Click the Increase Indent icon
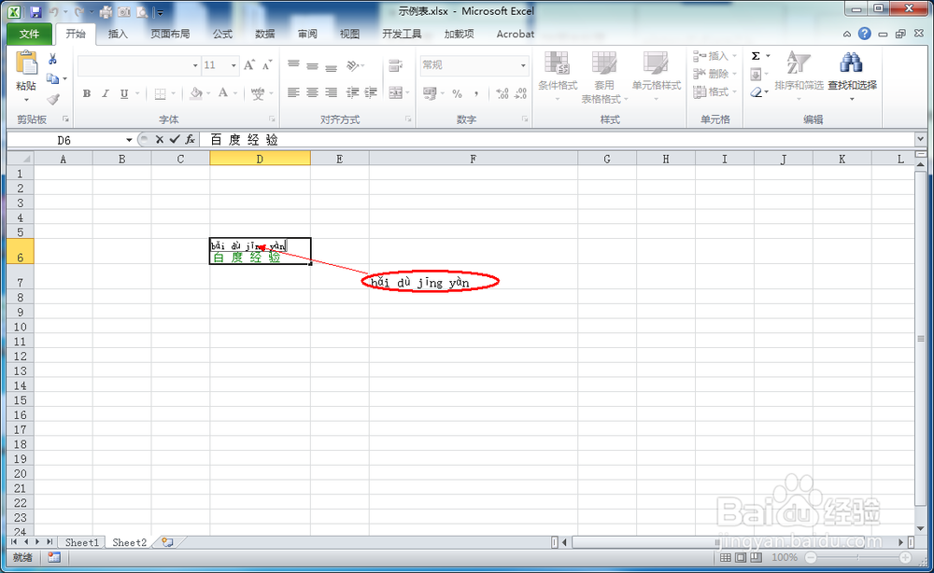The height and width of the screenshot is (573, 934). click(x=371, y=92)
